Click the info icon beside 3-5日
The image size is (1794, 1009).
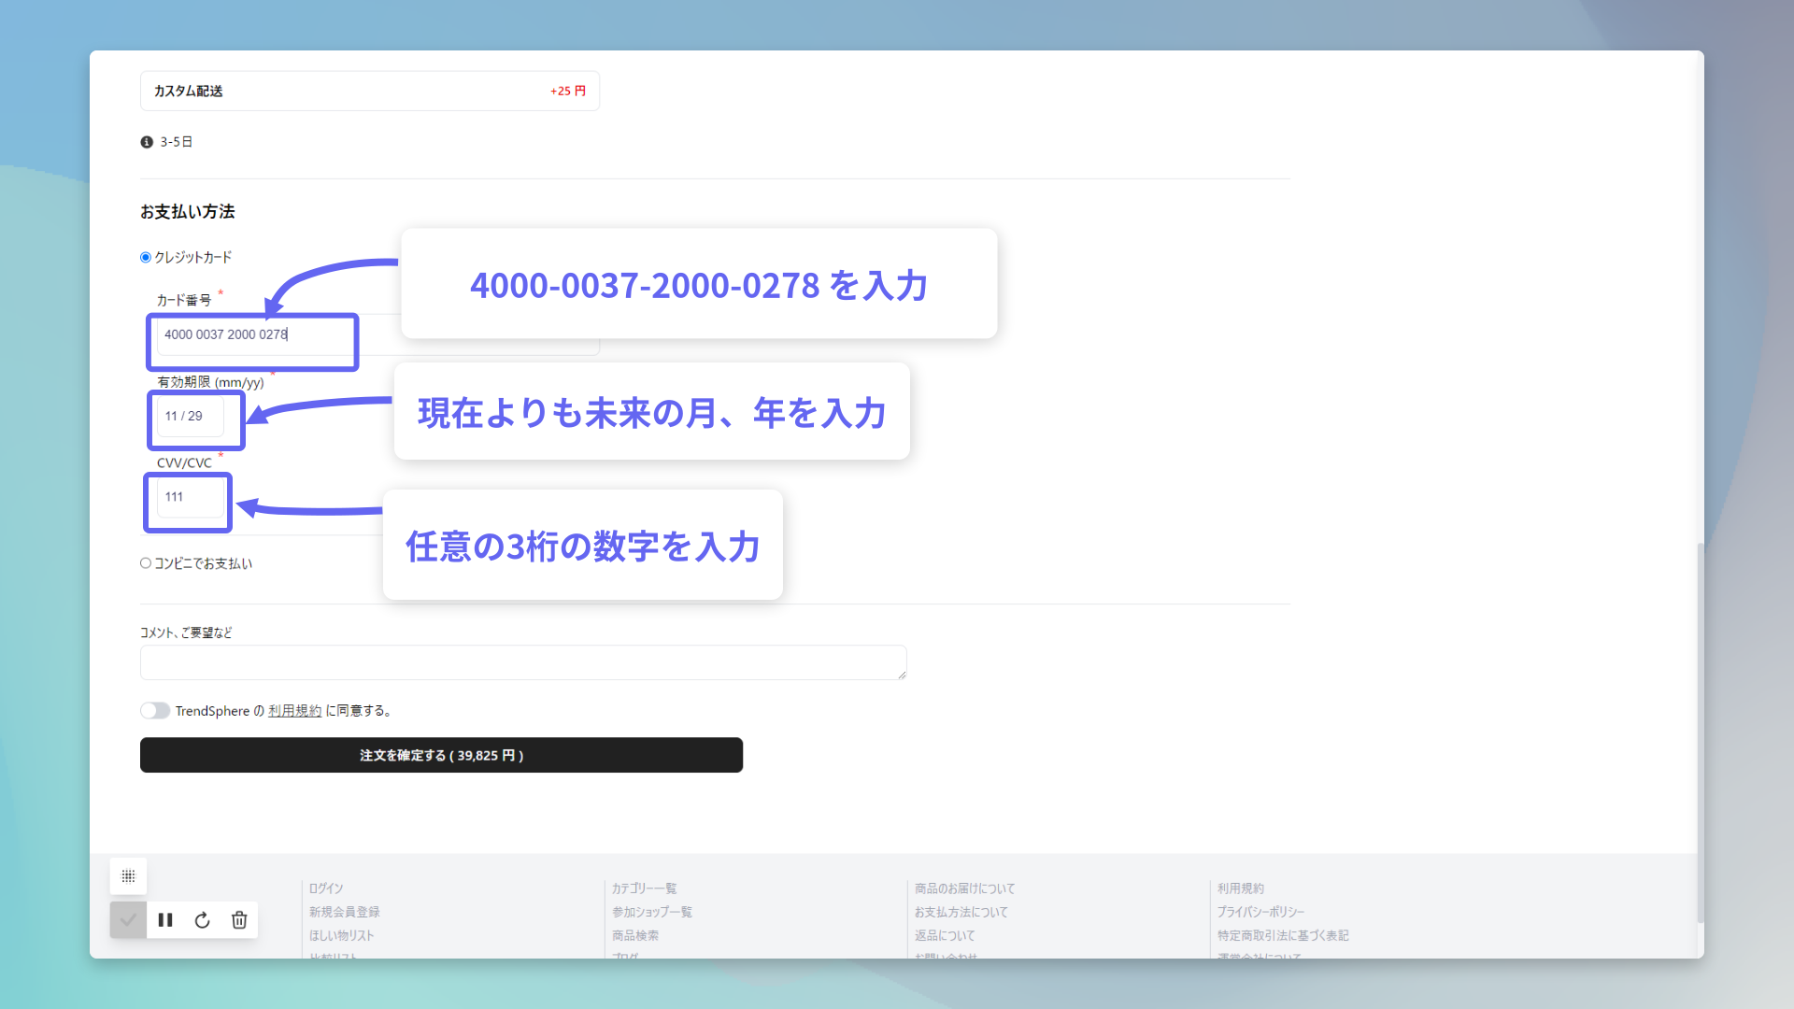(147, 142)
